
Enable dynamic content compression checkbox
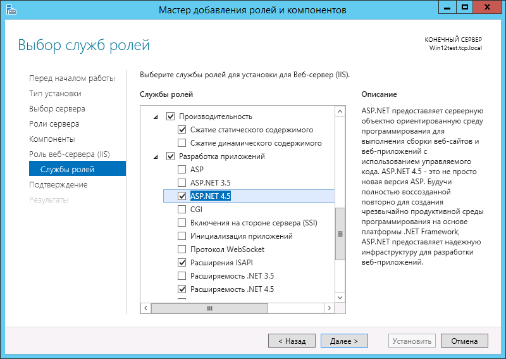click(x=182, y=143)
